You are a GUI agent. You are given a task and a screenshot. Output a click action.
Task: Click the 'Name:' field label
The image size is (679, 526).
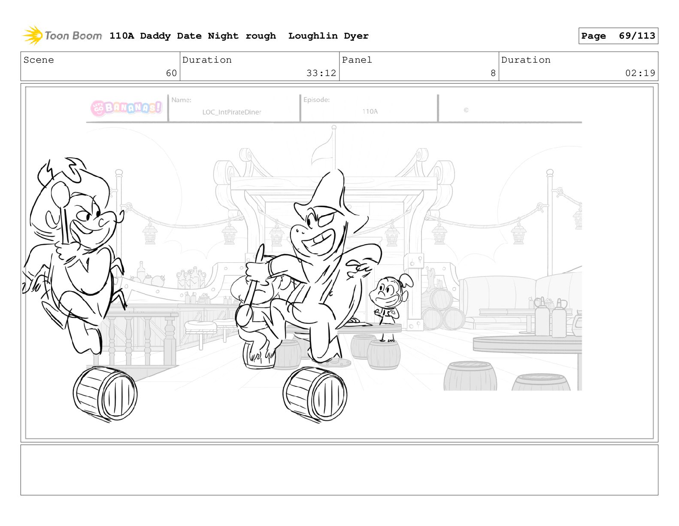tap(181, 100)
